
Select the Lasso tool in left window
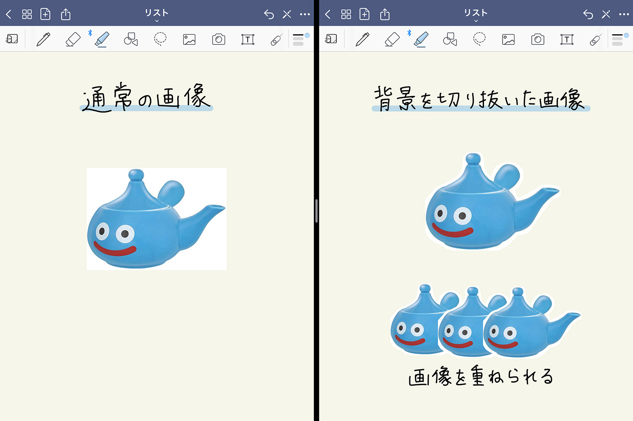tap(160, 39)
